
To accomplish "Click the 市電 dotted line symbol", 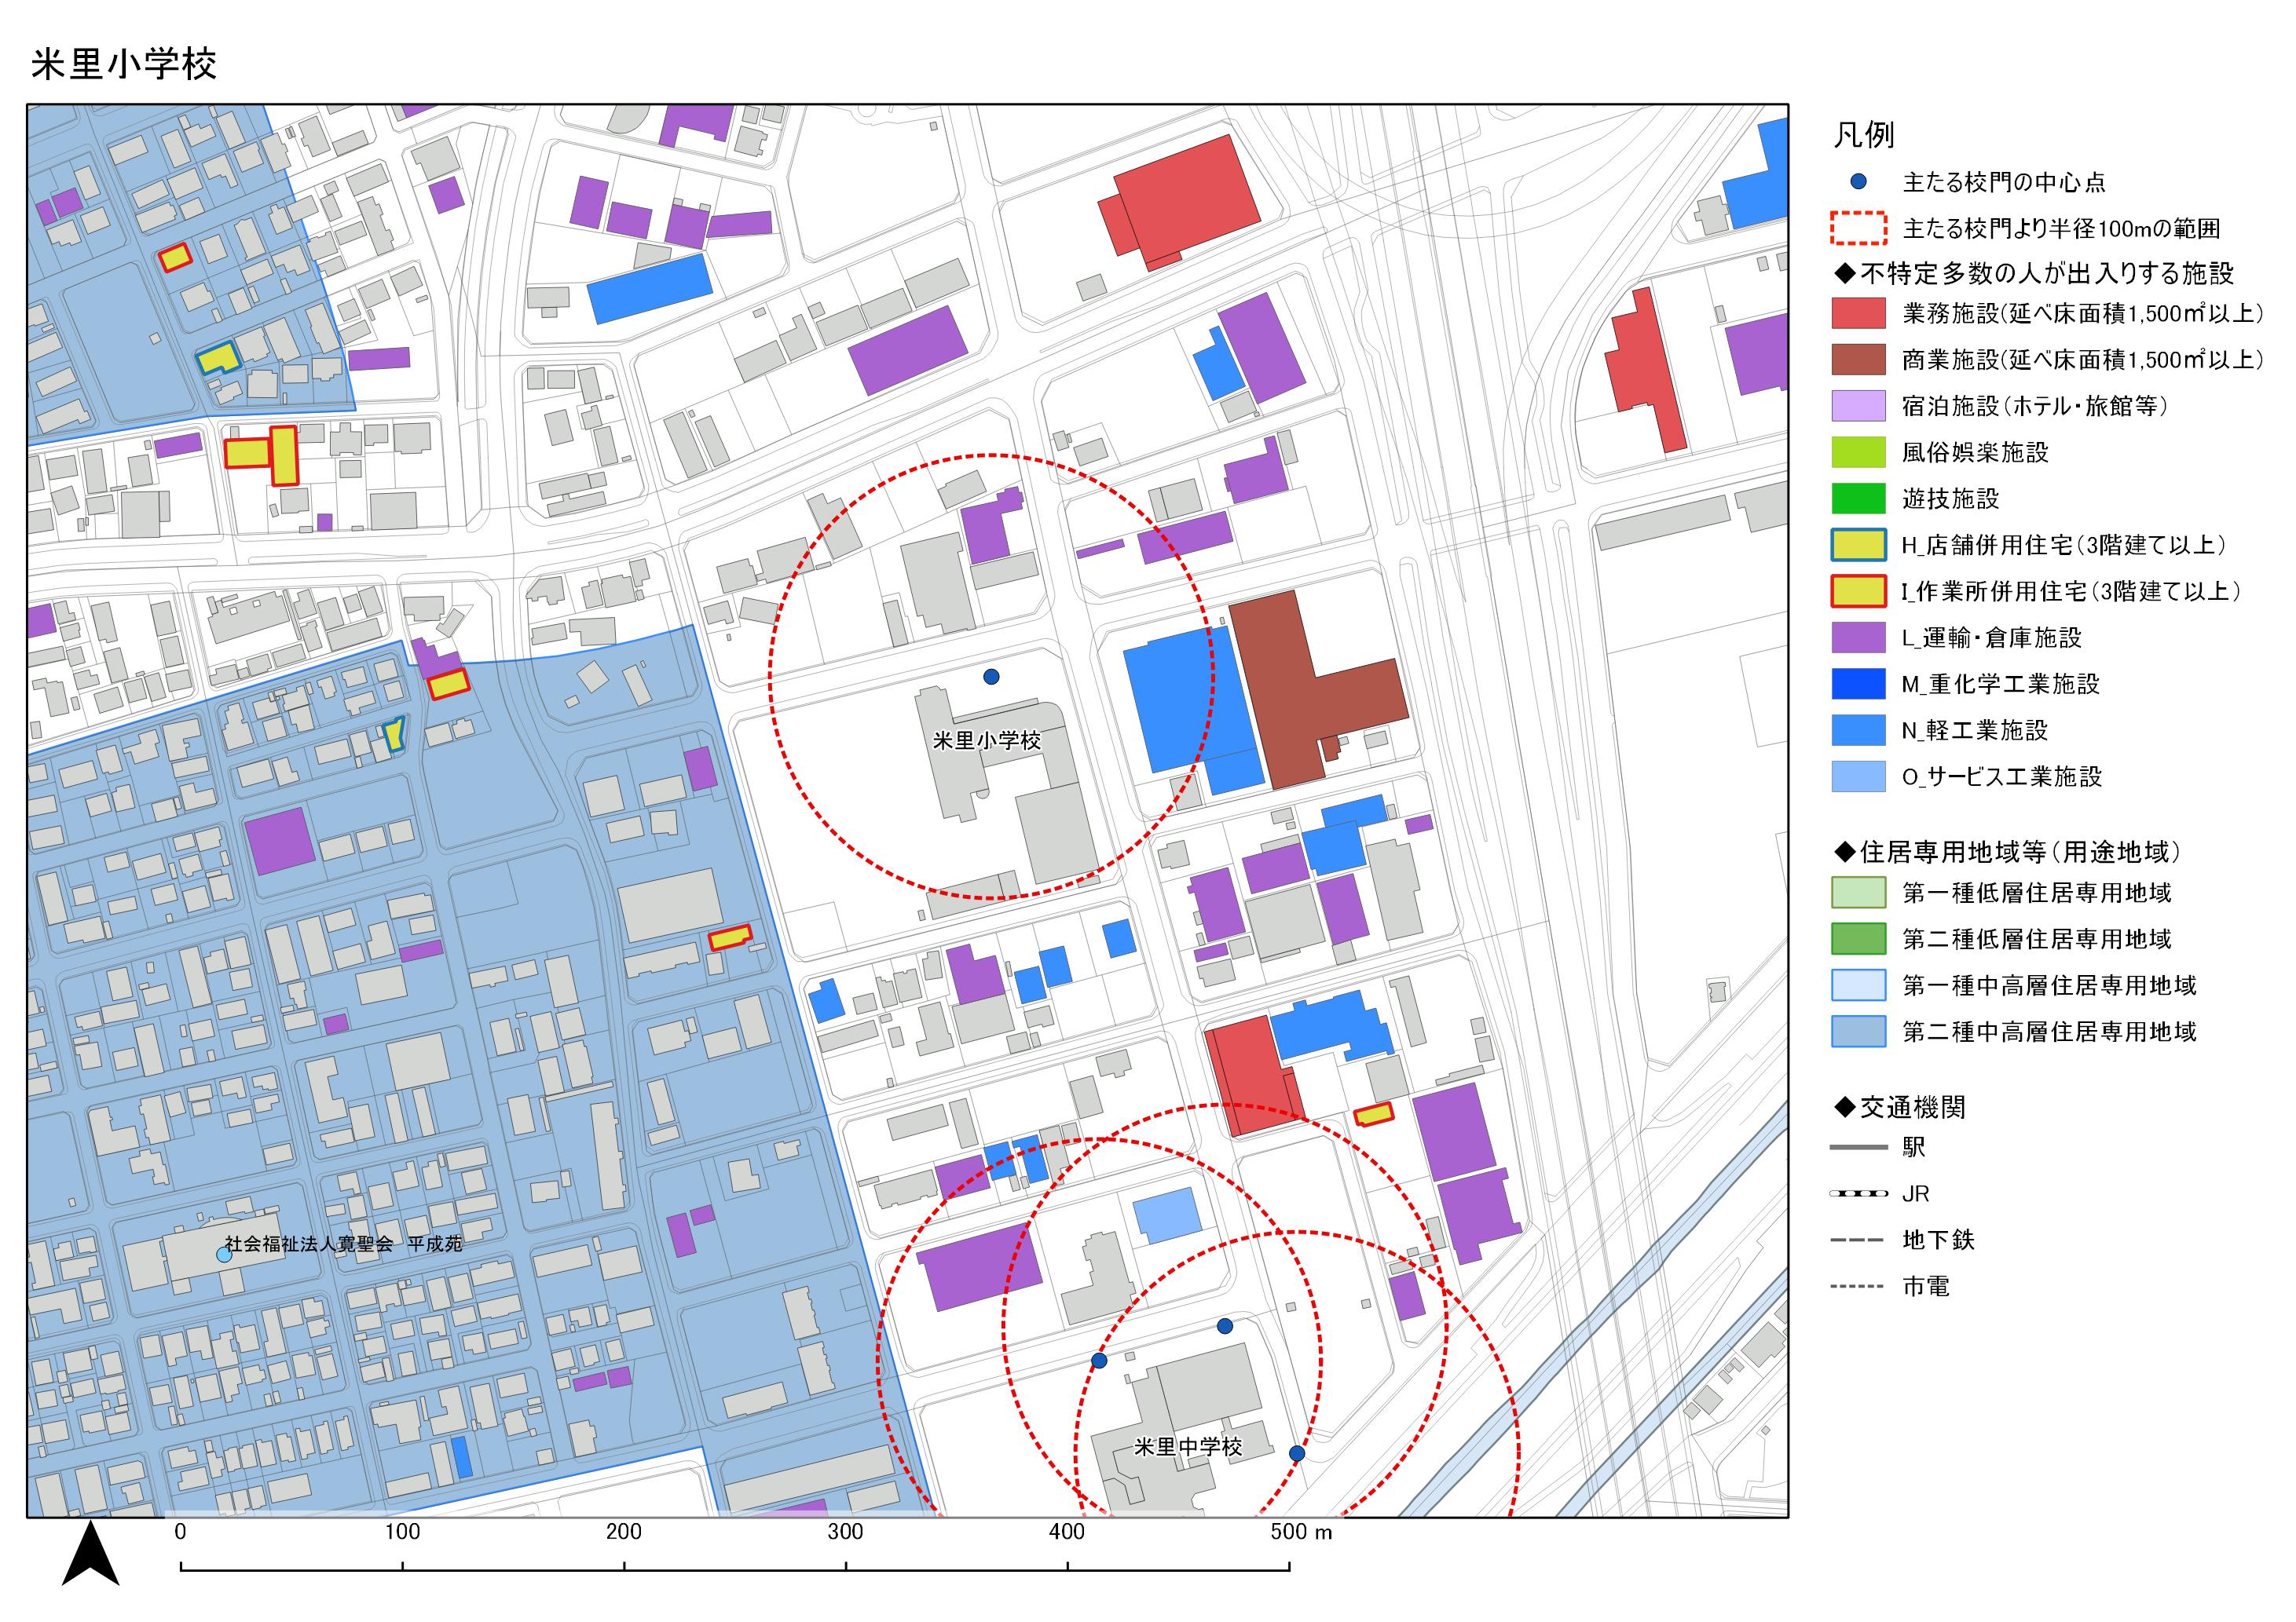I will 1858,1288.
